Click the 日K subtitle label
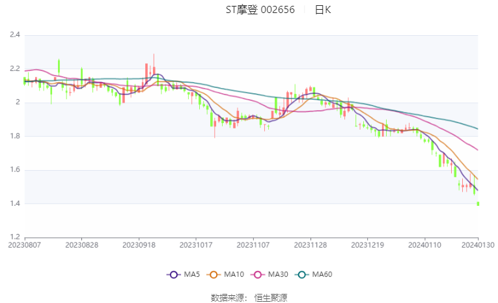The width and height of the screenshot is (498, 303). point(323,10)
